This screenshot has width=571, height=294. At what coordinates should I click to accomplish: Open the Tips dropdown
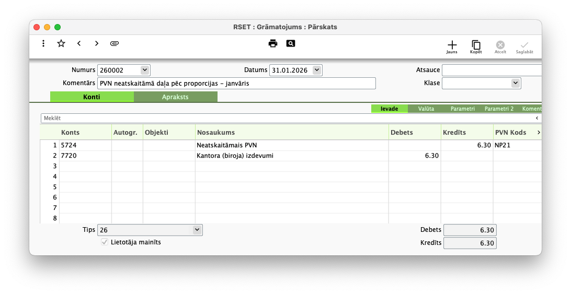click(x=197, y=230)
